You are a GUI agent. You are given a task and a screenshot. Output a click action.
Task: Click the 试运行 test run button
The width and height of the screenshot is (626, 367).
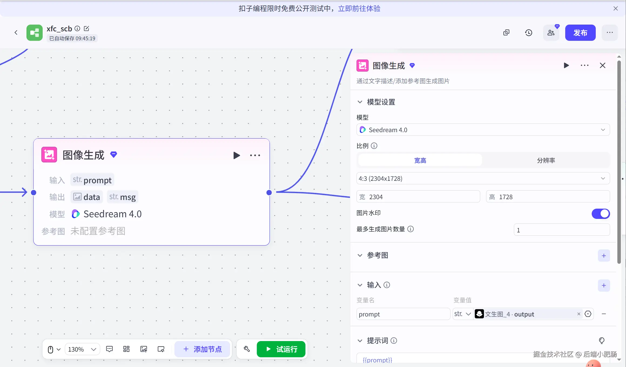(x=281, y=349)
